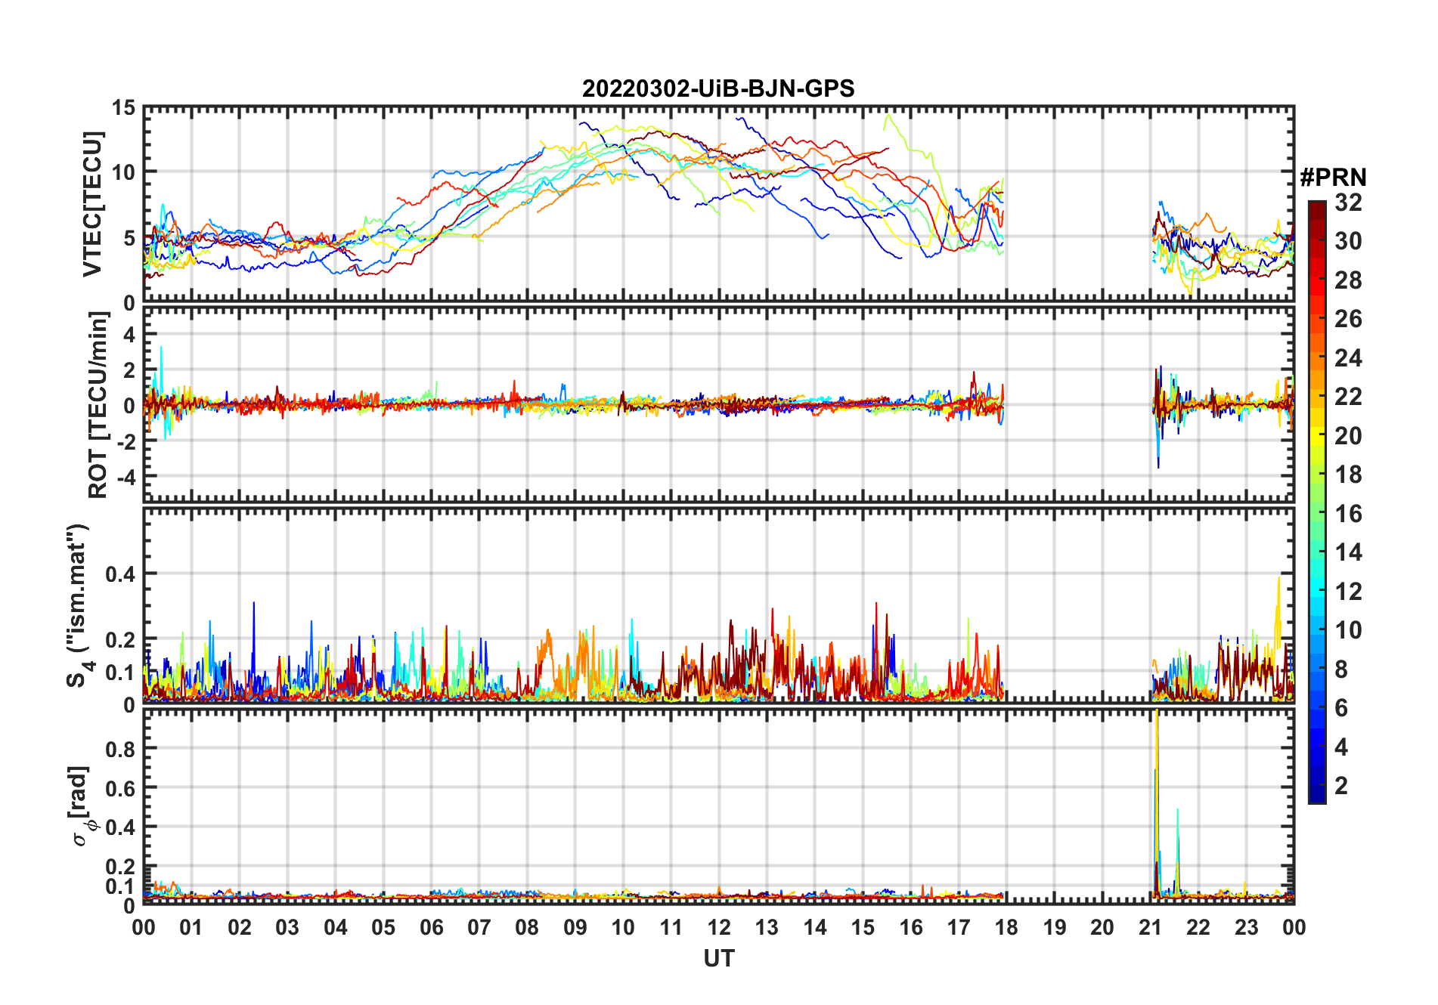Viewport: 1438px width, 1005px height.
Task: Click x-axis tick label 13
Action: click(767, 927)
